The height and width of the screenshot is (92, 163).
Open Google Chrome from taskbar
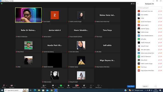[51, 90]
